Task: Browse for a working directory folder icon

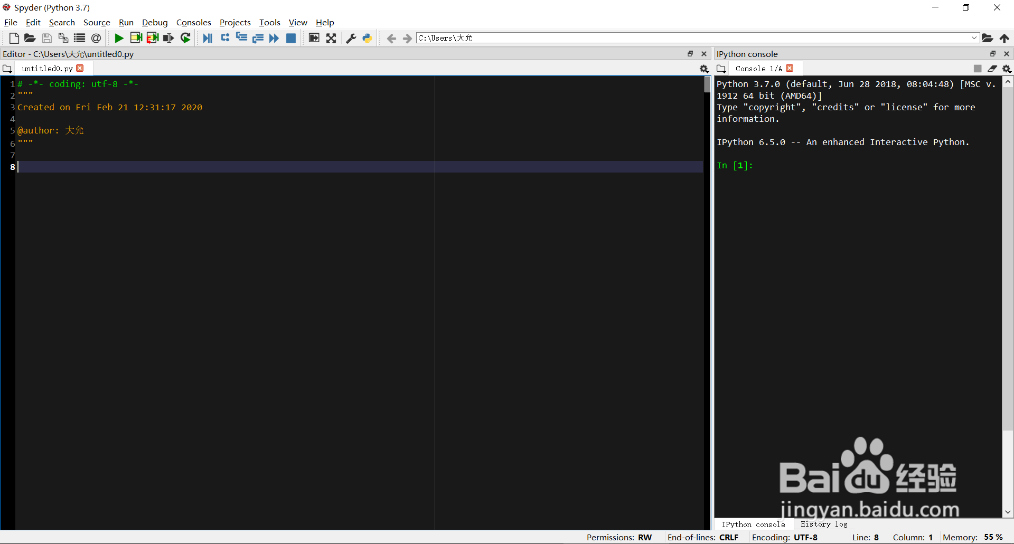Action: (987, 38)
